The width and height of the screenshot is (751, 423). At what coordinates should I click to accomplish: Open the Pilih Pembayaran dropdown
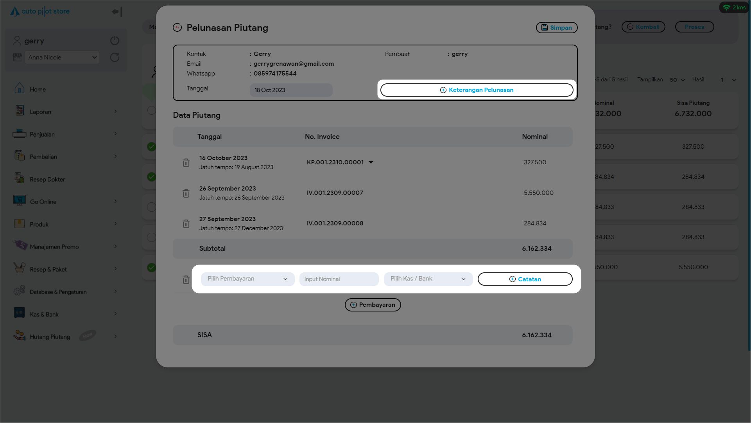click(x=247, y=279)
